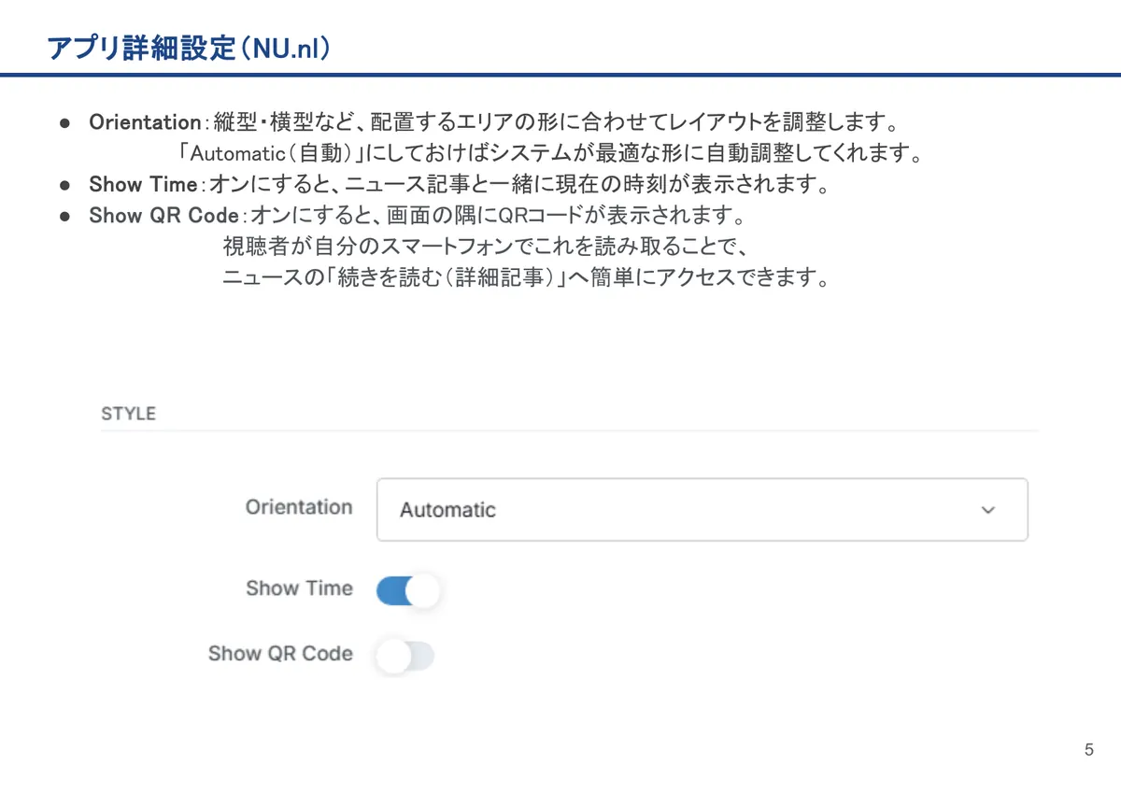Click the line starting 視聴者が自分のスマートフォン
Image resolution: width=1121 pixels, height=793 pixels.
pos(483,248)
